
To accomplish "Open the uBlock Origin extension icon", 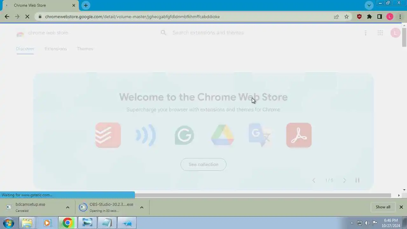I will (359, 17).
